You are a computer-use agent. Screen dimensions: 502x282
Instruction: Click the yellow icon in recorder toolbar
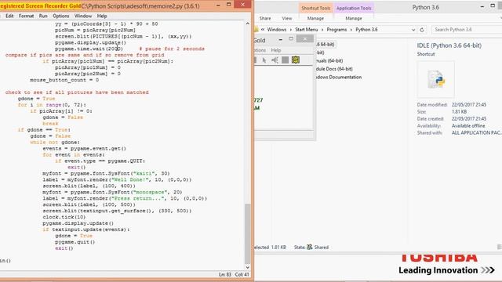pyautogui.click(x=296, y=60)
